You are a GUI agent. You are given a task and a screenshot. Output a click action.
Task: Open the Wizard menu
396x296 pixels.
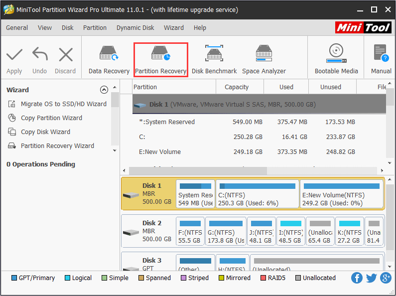point(174,27)
